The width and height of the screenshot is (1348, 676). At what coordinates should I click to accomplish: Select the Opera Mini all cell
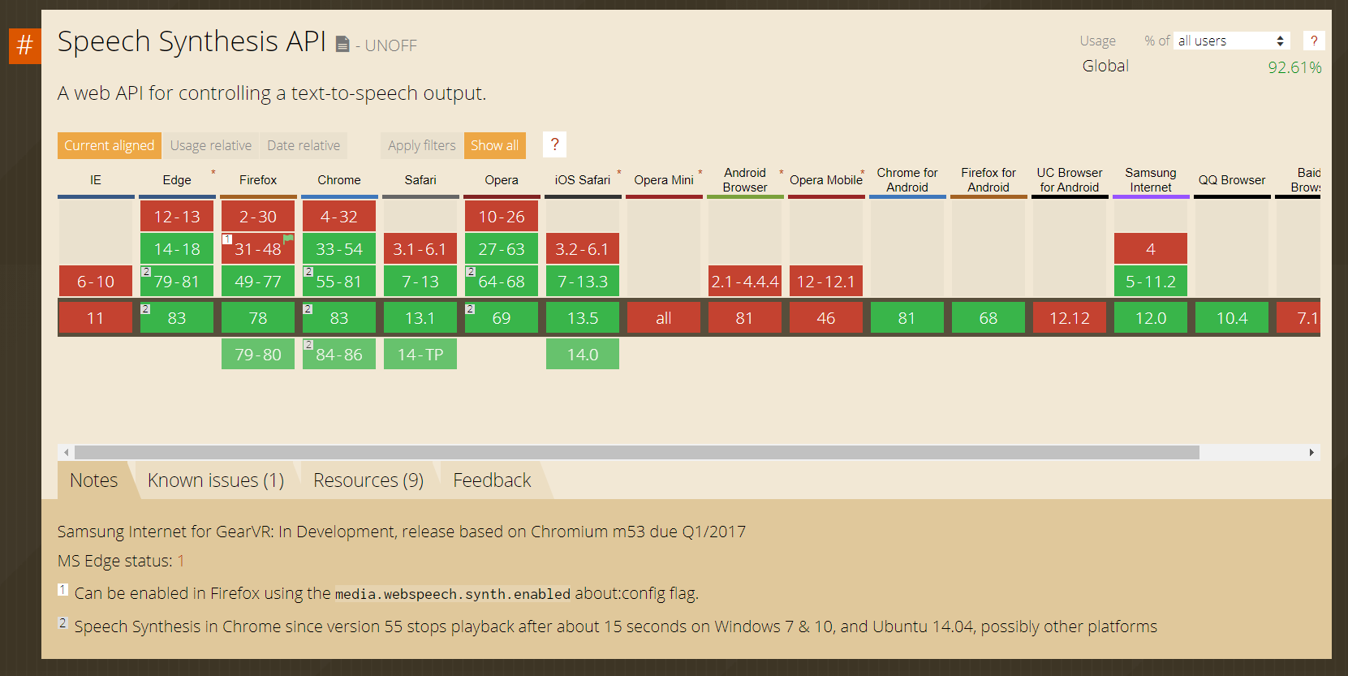(x=664, y=317)
